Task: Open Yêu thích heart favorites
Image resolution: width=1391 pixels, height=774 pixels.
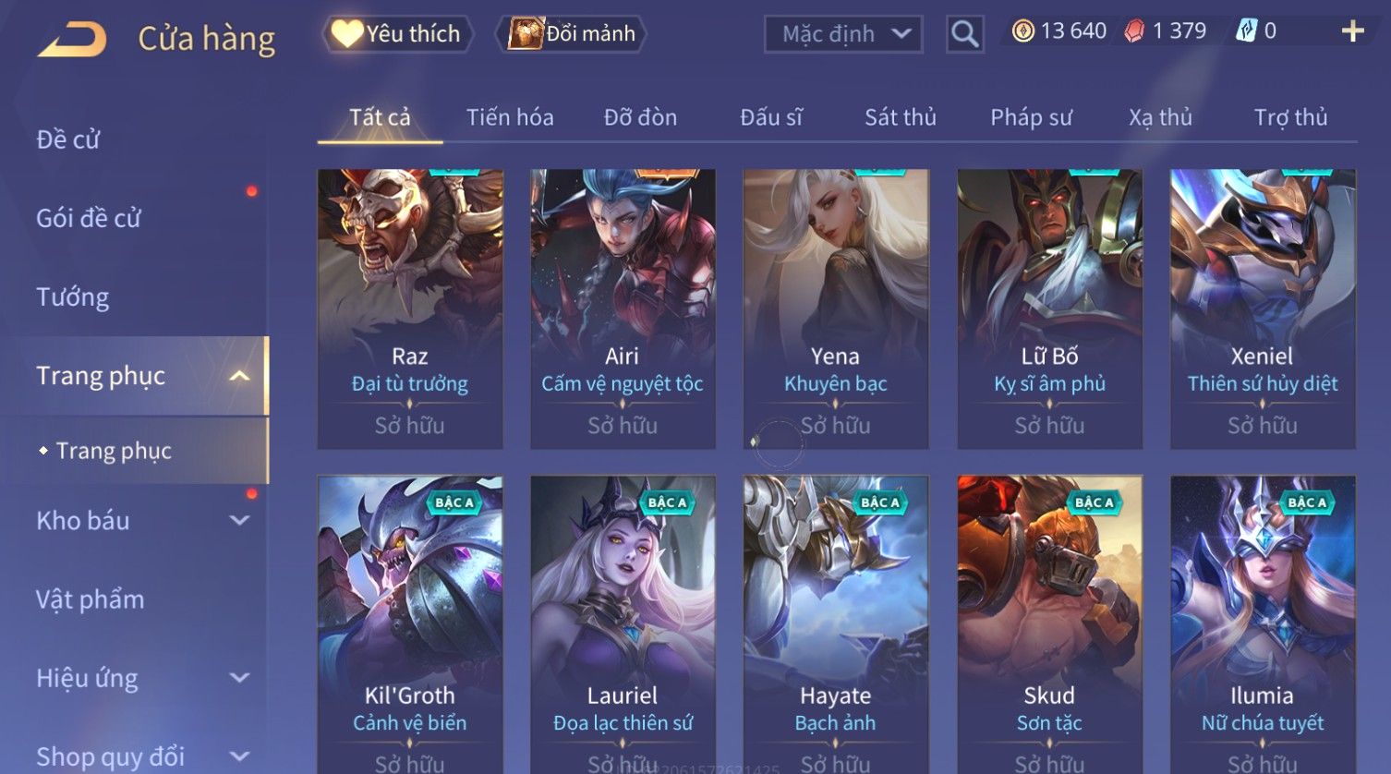Action: pyautogui.click(x=397, y=34)
